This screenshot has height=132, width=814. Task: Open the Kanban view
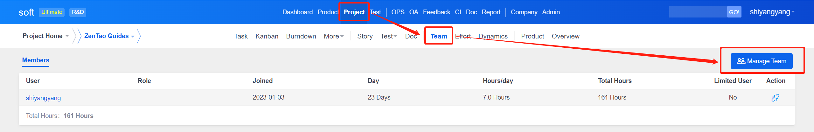click(267, 36)
